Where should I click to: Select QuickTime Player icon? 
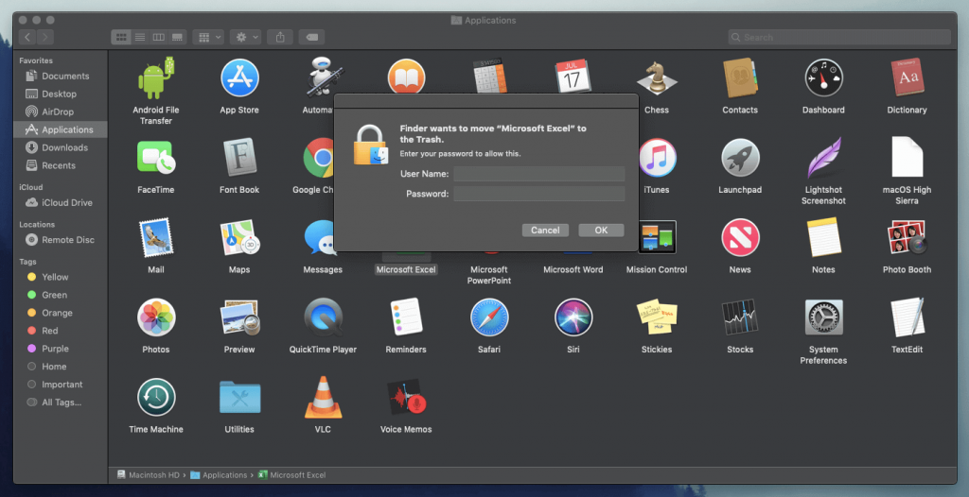tap(324, 317)
